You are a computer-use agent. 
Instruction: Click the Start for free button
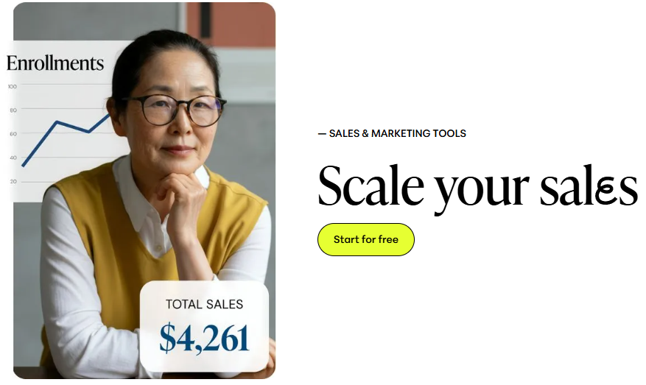tap(365, 239)
